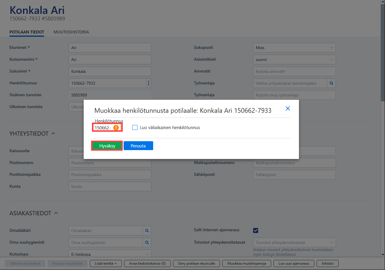Switch to the MUUTOSHISTORIA tab
This screenshot has width=385, height=270.
click(71, 32)
